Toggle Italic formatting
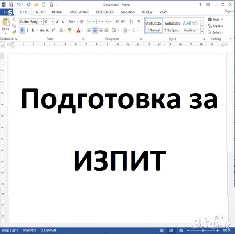The image size is (235, 234). pyautogui.click(x=27, y=30)
